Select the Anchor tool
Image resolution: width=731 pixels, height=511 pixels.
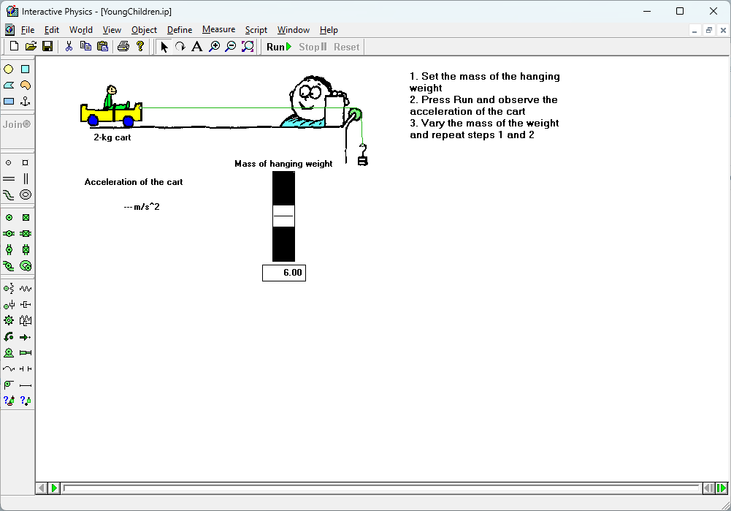pyautogui.click(x=26, y=101)
